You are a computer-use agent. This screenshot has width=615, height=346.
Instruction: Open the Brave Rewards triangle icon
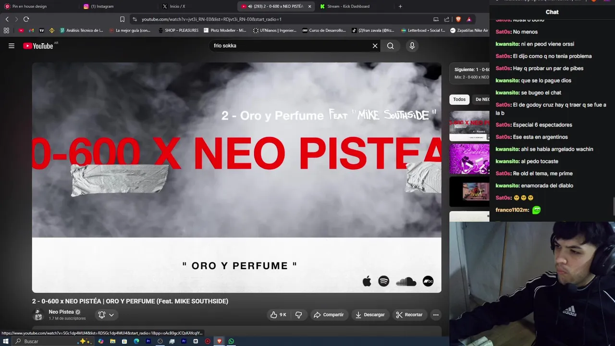469,19
